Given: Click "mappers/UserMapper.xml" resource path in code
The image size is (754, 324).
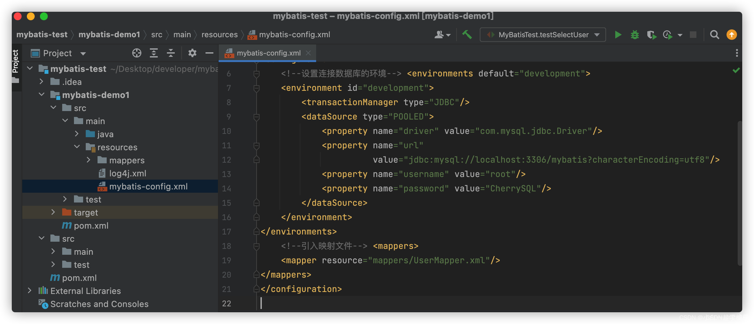Looking at the screenshot, I should [429, 261].
